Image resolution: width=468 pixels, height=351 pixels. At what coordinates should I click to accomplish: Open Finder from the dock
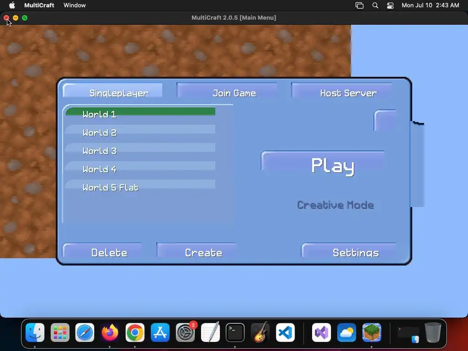coord(35,333)
